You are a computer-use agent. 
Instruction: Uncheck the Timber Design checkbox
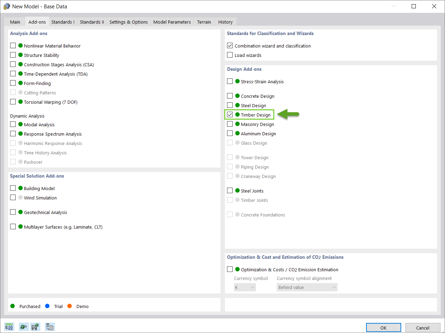(x=230, y=114)
